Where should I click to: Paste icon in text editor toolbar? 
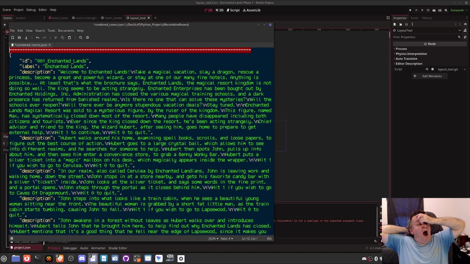(x=69, y=37)
